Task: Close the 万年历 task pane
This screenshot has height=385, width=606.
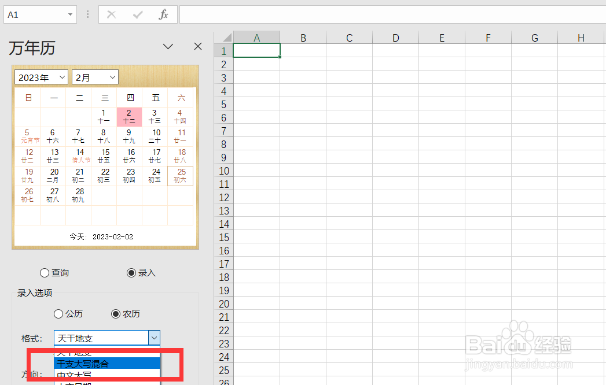Action: click(x=197, y=46)
